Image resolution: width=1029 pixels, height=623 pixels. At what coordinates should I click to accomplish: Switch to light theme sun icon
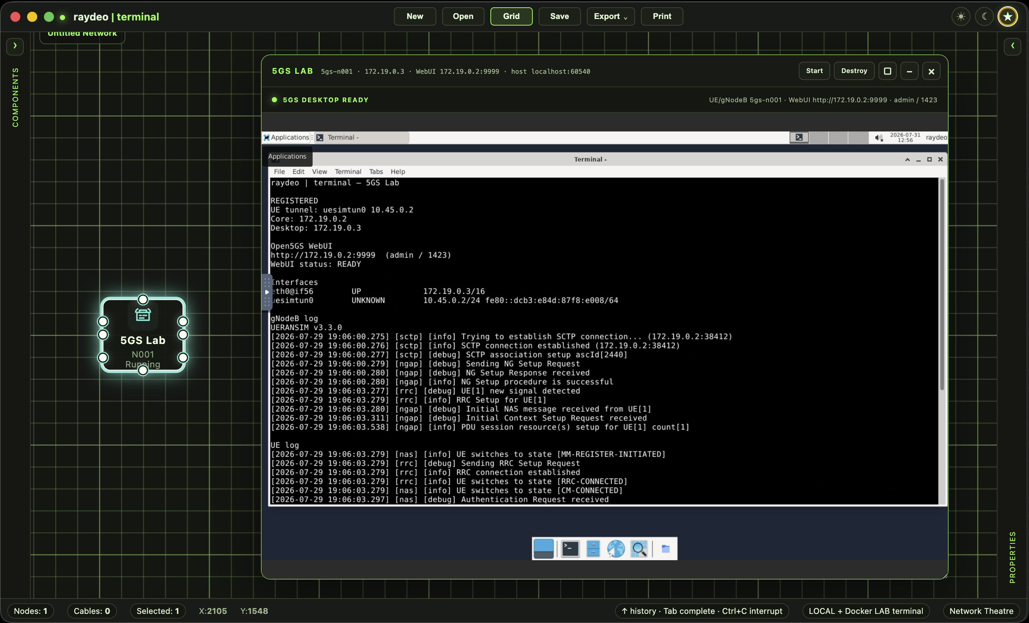coord(961,17)
